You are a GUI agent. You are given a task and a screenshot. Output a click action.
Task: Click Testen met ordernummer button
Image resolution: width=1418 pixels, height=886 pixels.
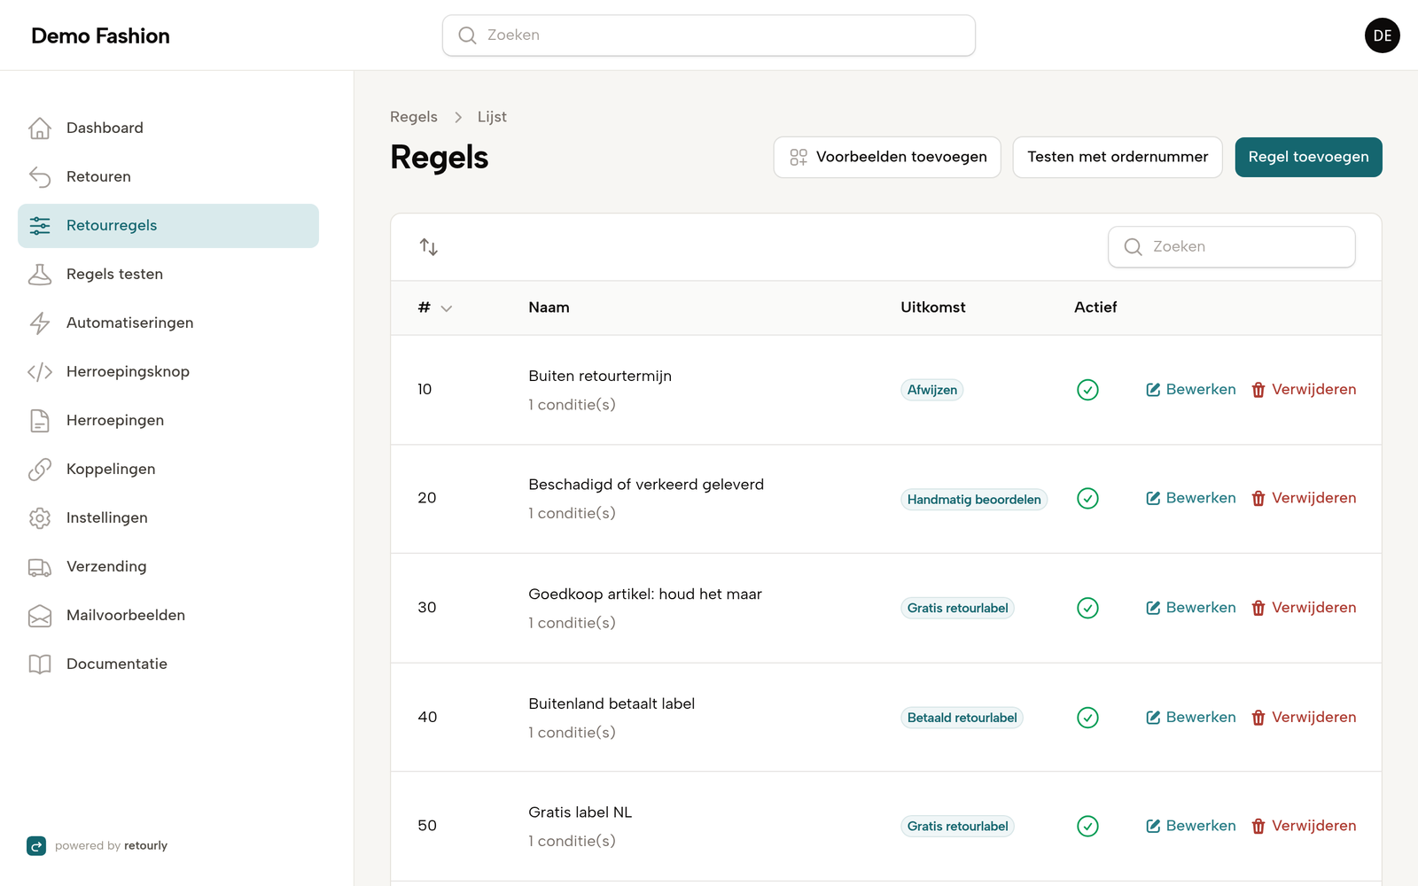tap(1118, 157)
